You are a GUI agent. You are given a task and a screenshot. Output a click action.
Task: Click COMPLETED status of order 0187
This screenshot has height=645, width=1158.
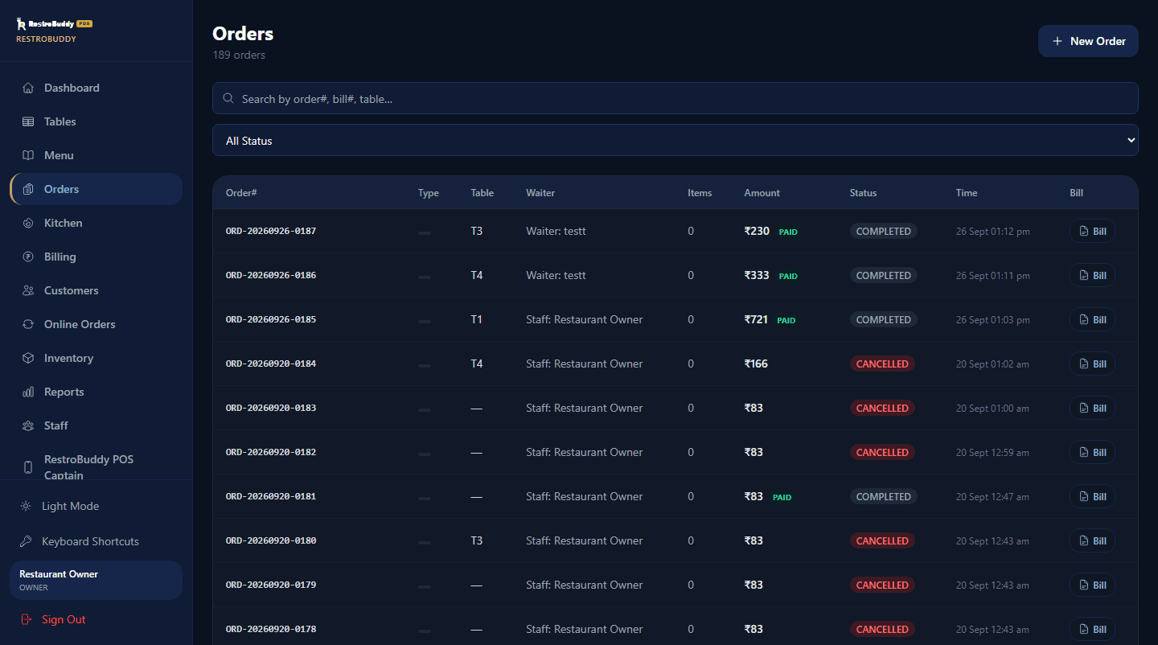pyautogui.click(x=884, y=231)
